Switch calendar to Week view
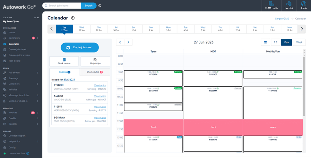The height and width of the screenshot is (158, 311). tap(299, 42)
